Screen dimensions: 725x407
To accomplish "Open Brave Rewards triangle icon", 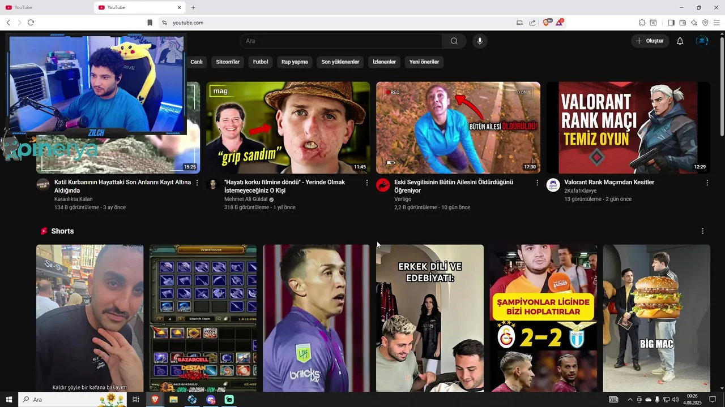I will point(560,22).
